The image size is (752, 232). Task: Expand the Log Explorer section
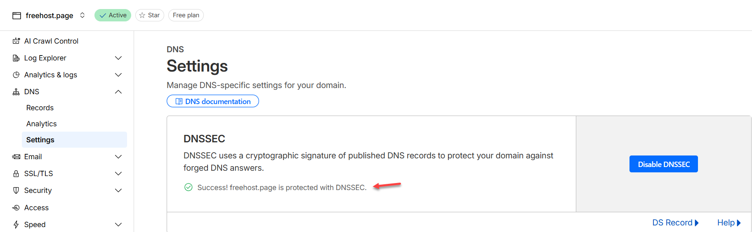118,58
